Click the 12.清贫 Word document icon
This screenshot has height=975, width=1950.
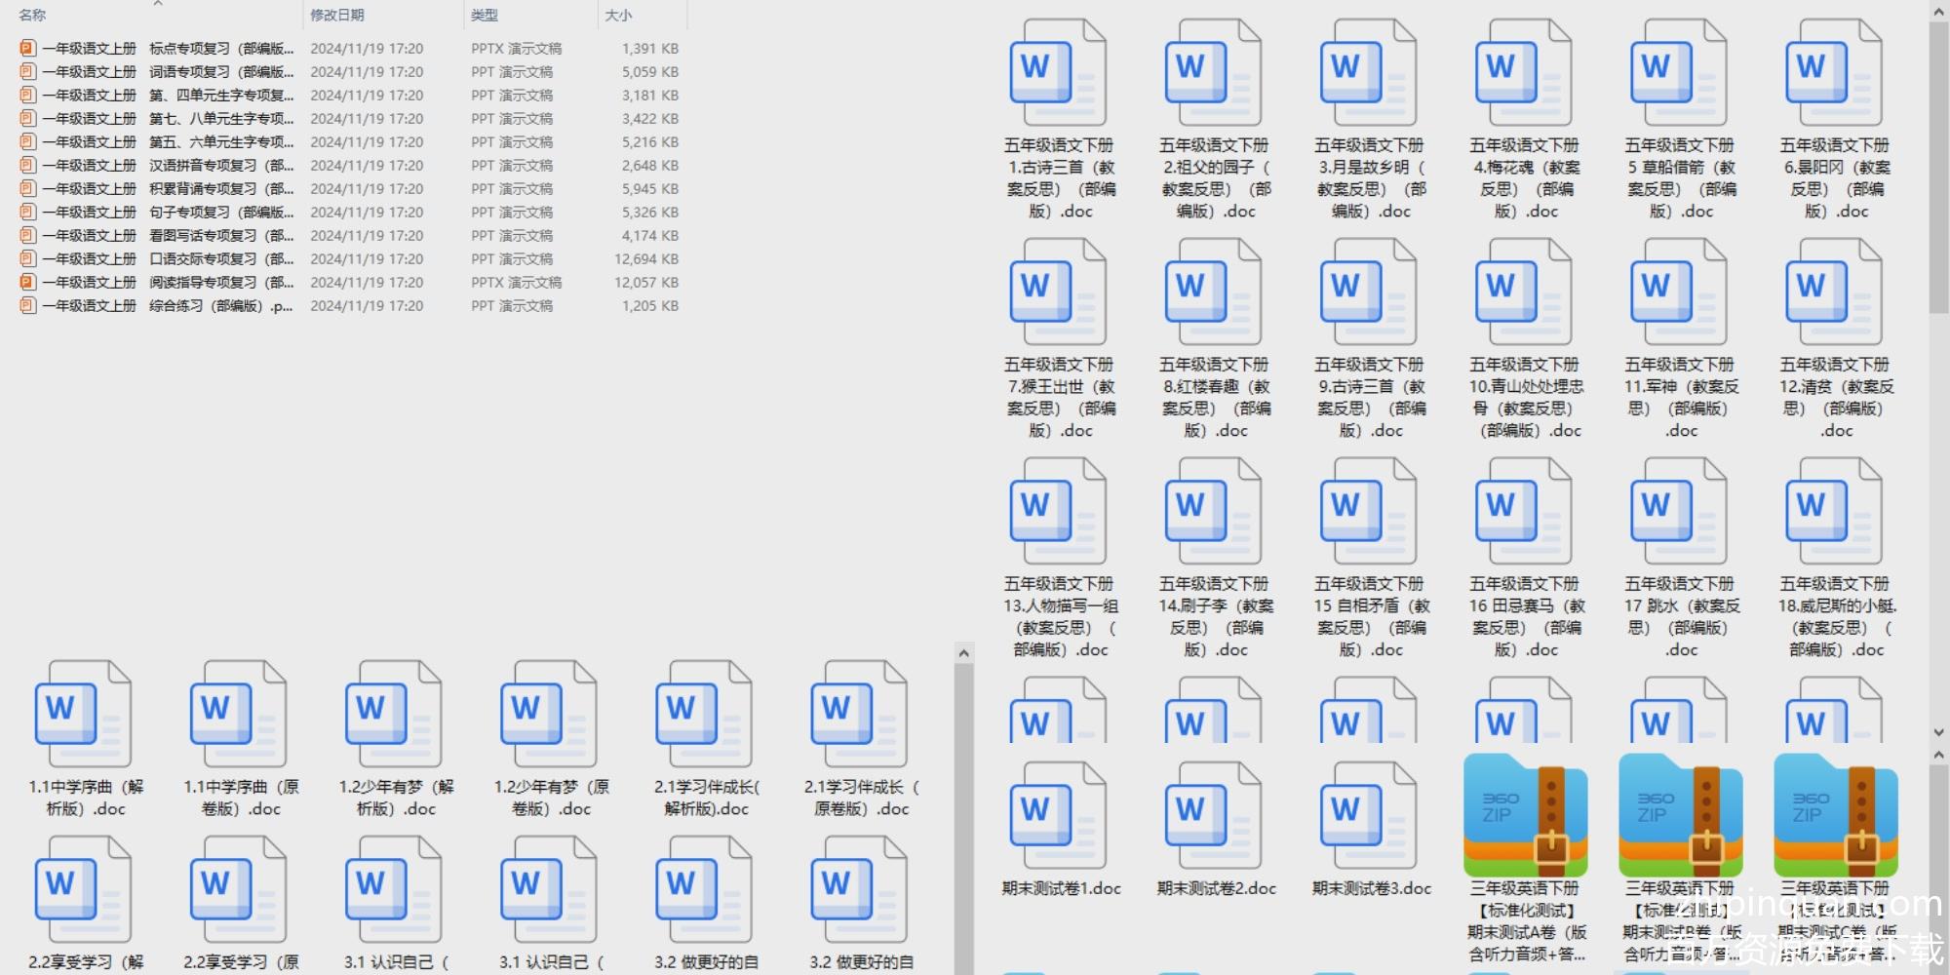[1834, 293]
